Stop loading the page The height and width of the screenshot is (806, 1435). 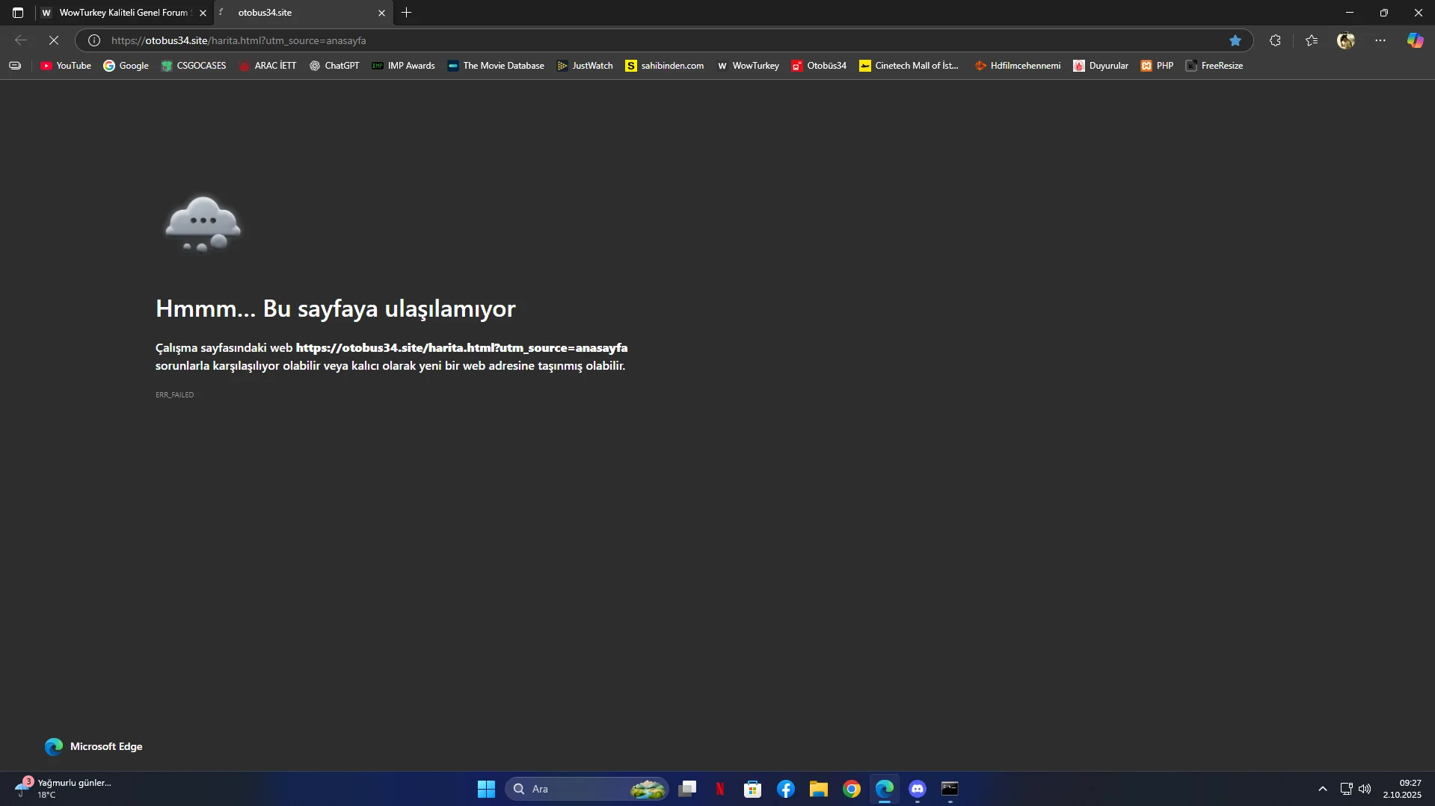(54, 40)
